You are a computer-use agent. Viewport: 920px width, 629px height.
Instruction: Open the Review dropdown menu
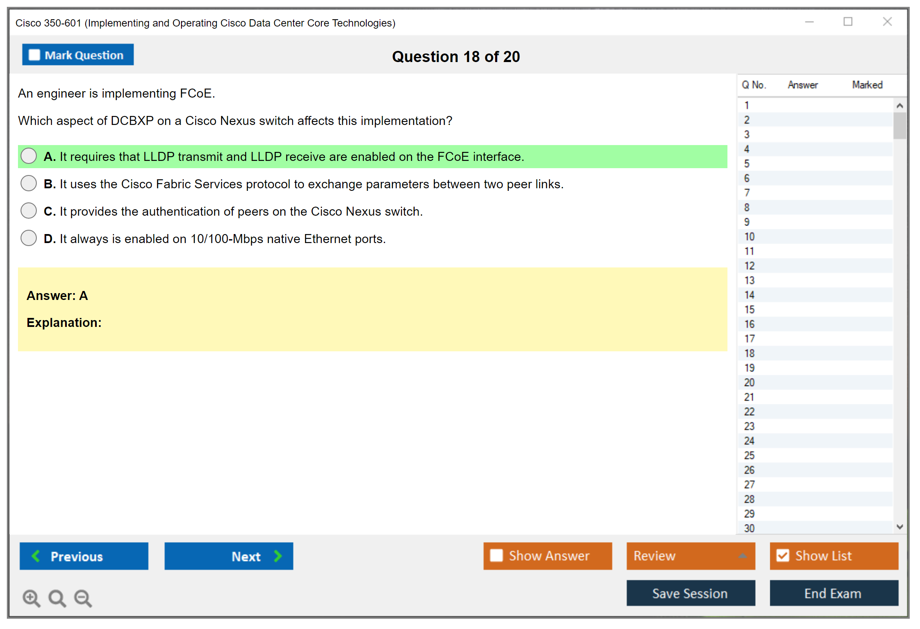pyautogui.click(x=742, y=555)
